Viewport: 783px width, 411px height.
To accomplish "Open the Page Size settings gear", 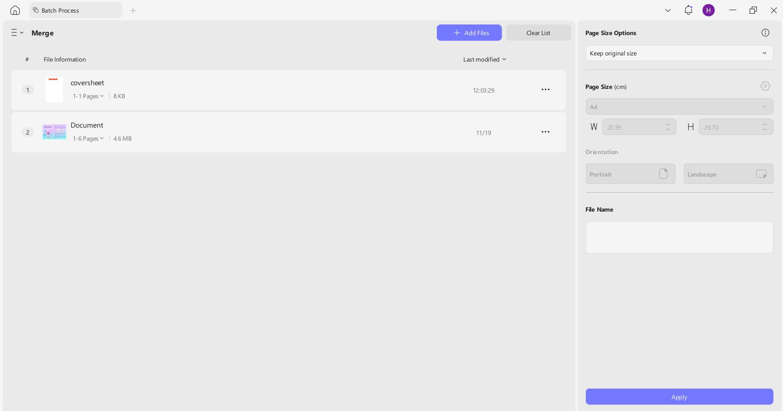I will coord(765,86).
